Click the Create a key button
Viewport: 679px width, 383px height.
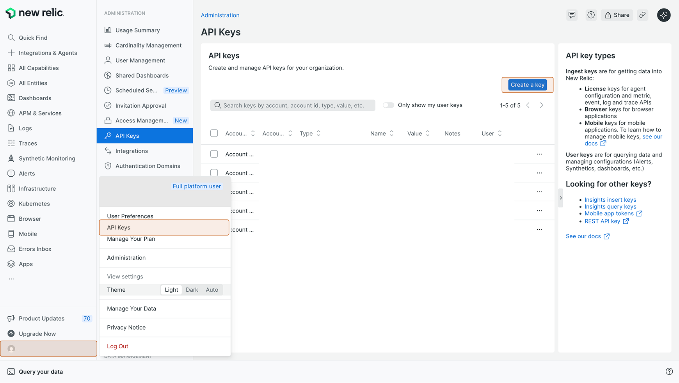click(x=527, y=85)
